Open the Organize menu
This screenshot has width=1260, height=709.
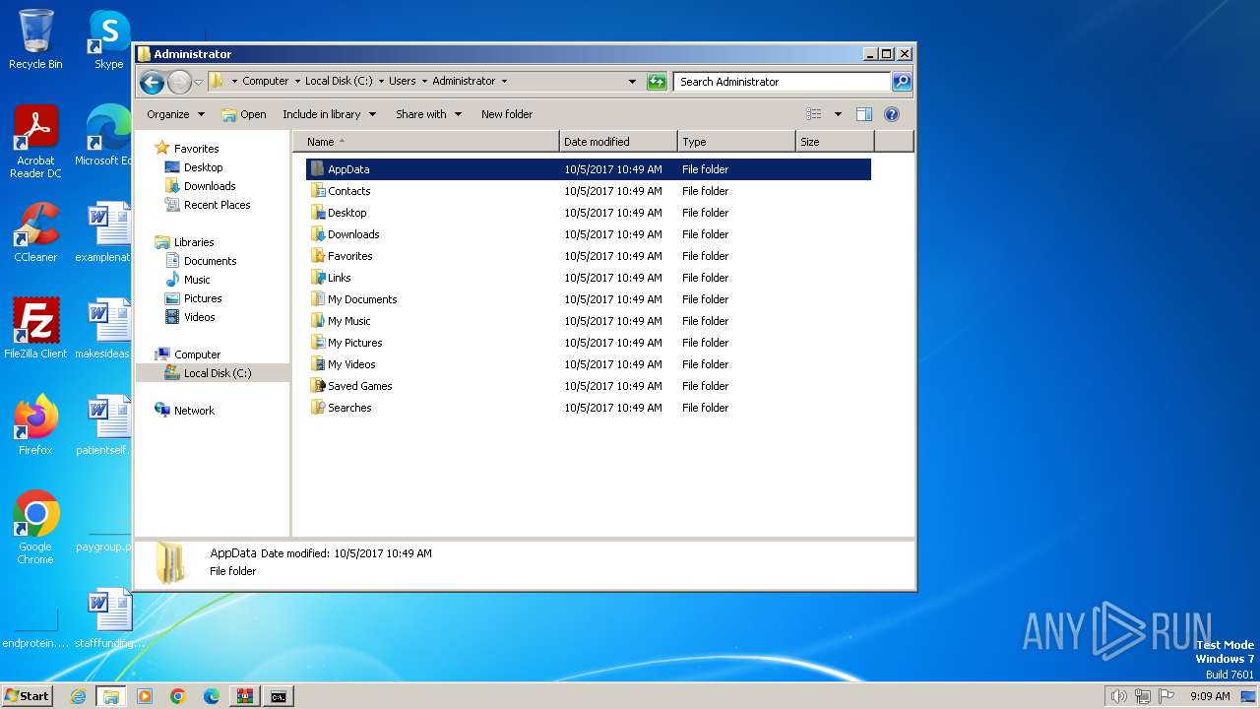pyautogui.click(x=175, y=114)
